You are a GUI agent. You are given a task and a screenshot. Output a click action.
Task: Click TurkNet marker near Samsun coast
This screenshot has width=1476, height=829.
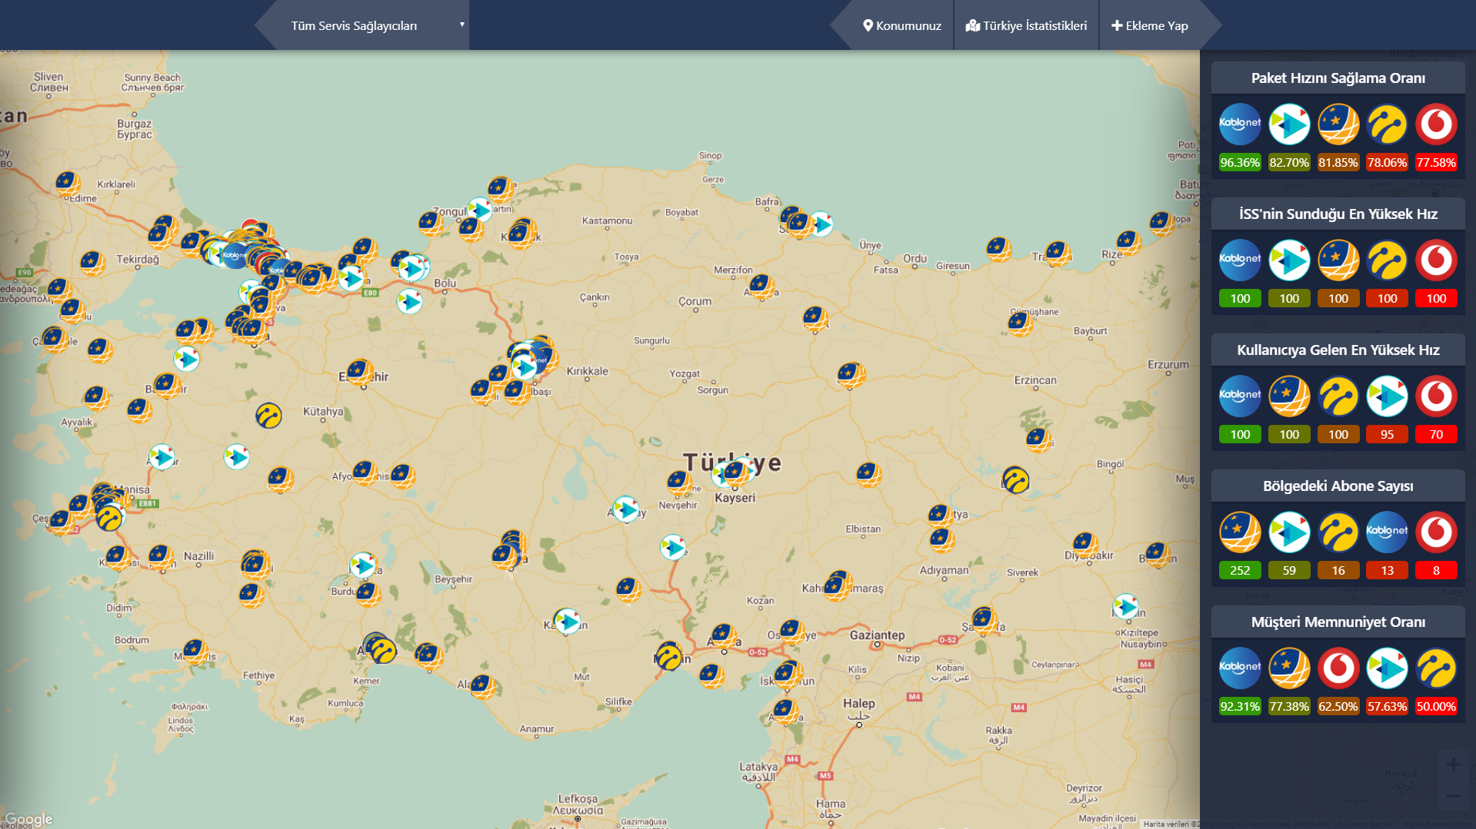tap(821, 224)
